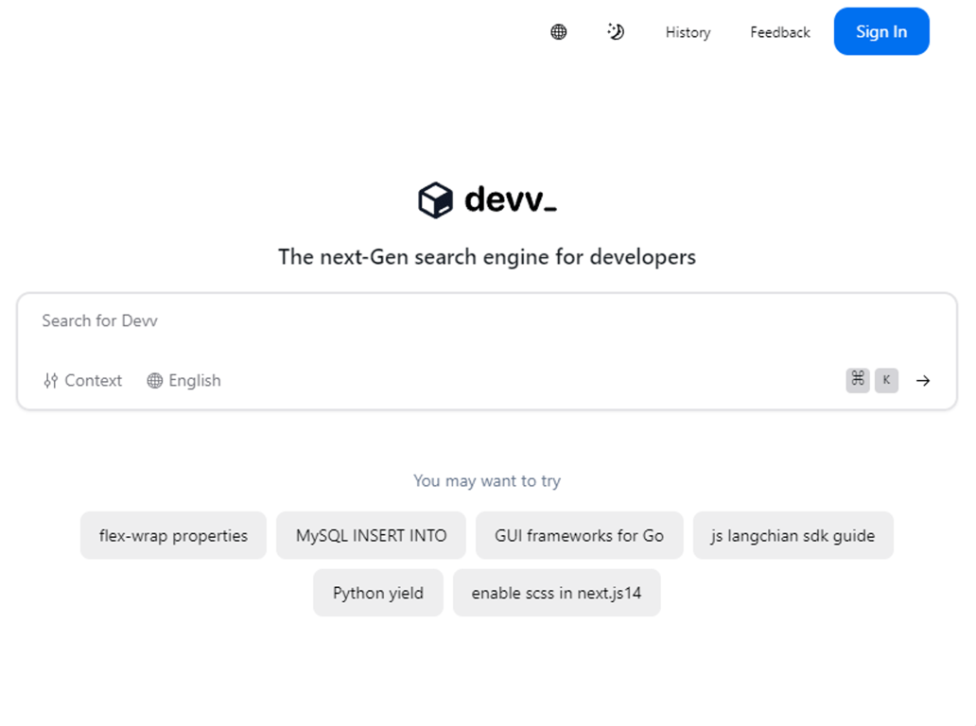Try the MySQL INSERT INTO suggestion
The height and width of the screenshot is (726, 976).
[x=371, y=536]
